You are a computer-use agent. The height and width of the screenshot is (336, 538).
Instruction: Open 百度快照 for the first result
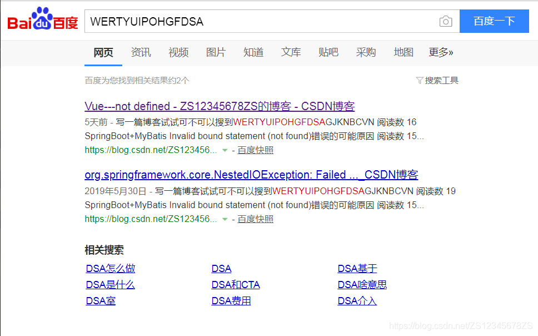click(255, 150)
